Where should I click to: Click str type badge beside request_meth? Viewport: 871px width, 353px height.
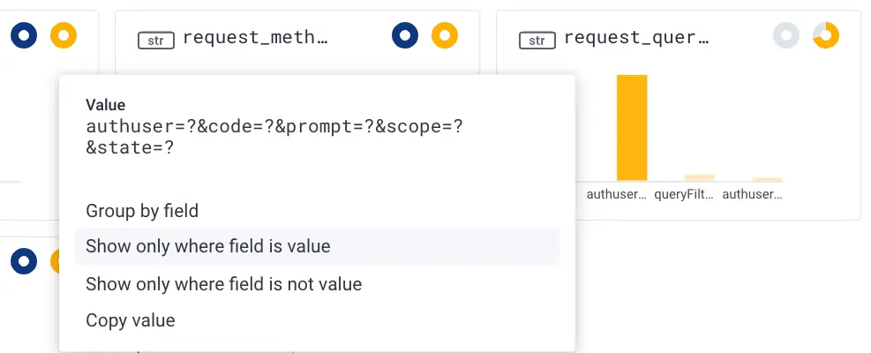(154, 39)
